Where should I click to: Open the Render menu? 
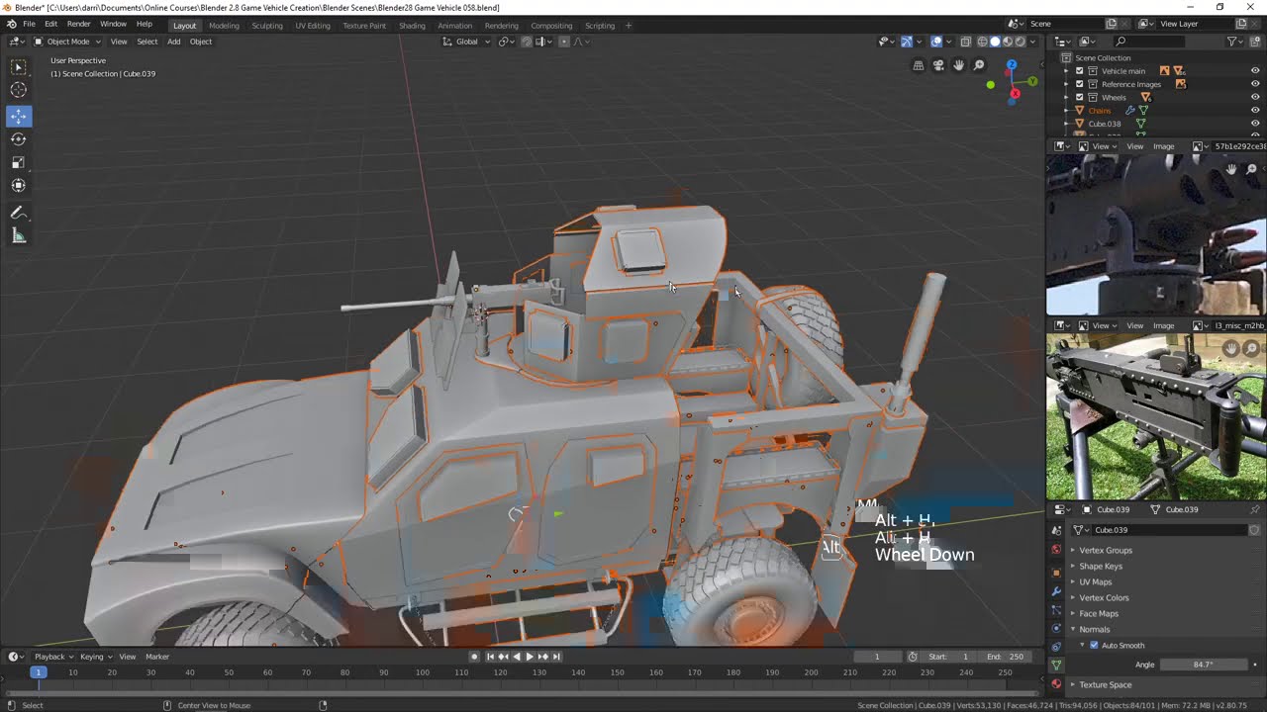coord(79,24)
